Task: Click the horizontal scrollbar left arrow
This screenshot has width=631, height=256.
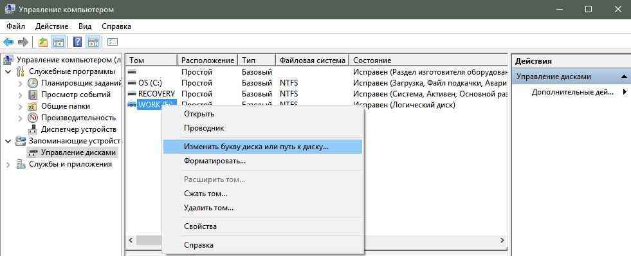Action: (x=131, y=241)
